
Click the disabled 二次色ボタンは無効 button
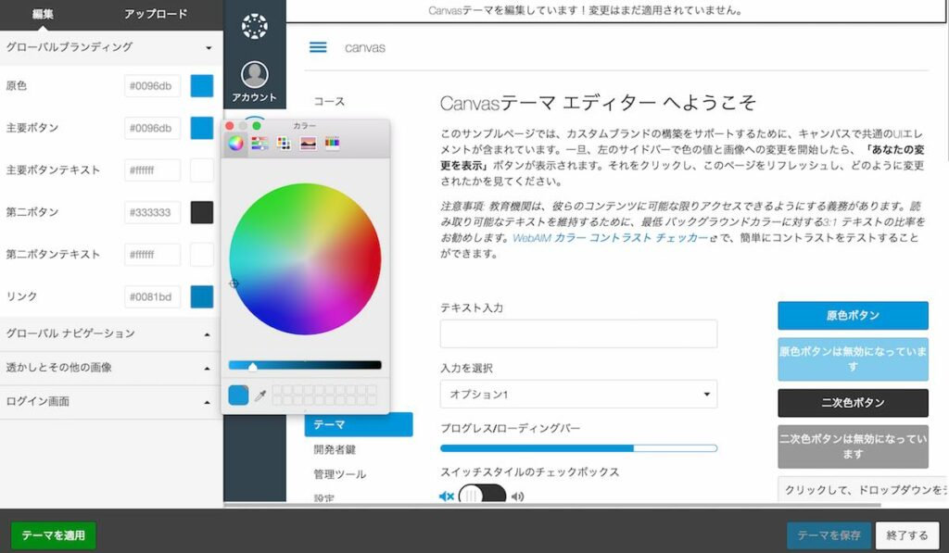coord(853,446)
